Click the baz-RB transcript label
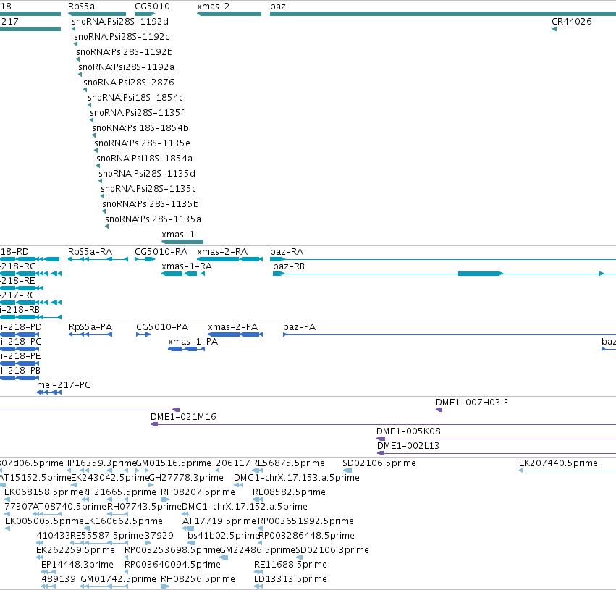Image resolution: width=616 pixels, height=590 pixels. point(289,266)
